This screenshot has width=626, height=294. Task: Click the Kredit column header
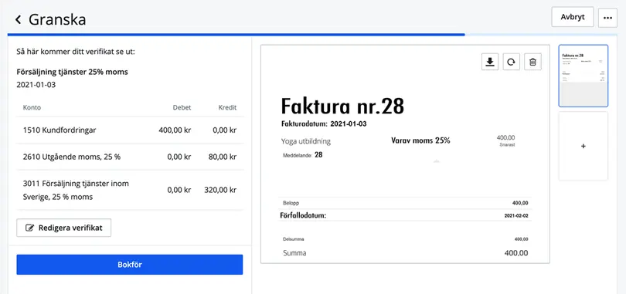[227, 107]
